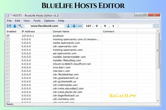Viewport: 166px width, 110px height.
Task: Click the 127.0.0.1 cell in localhost row
Action: click(28, 36)
